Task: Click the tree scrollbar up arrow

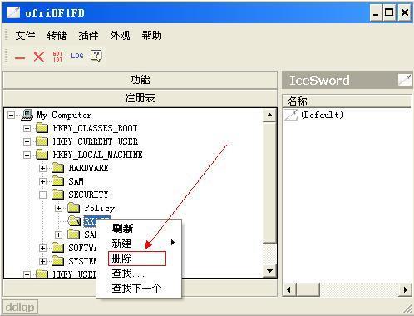Action: [269, 115]
